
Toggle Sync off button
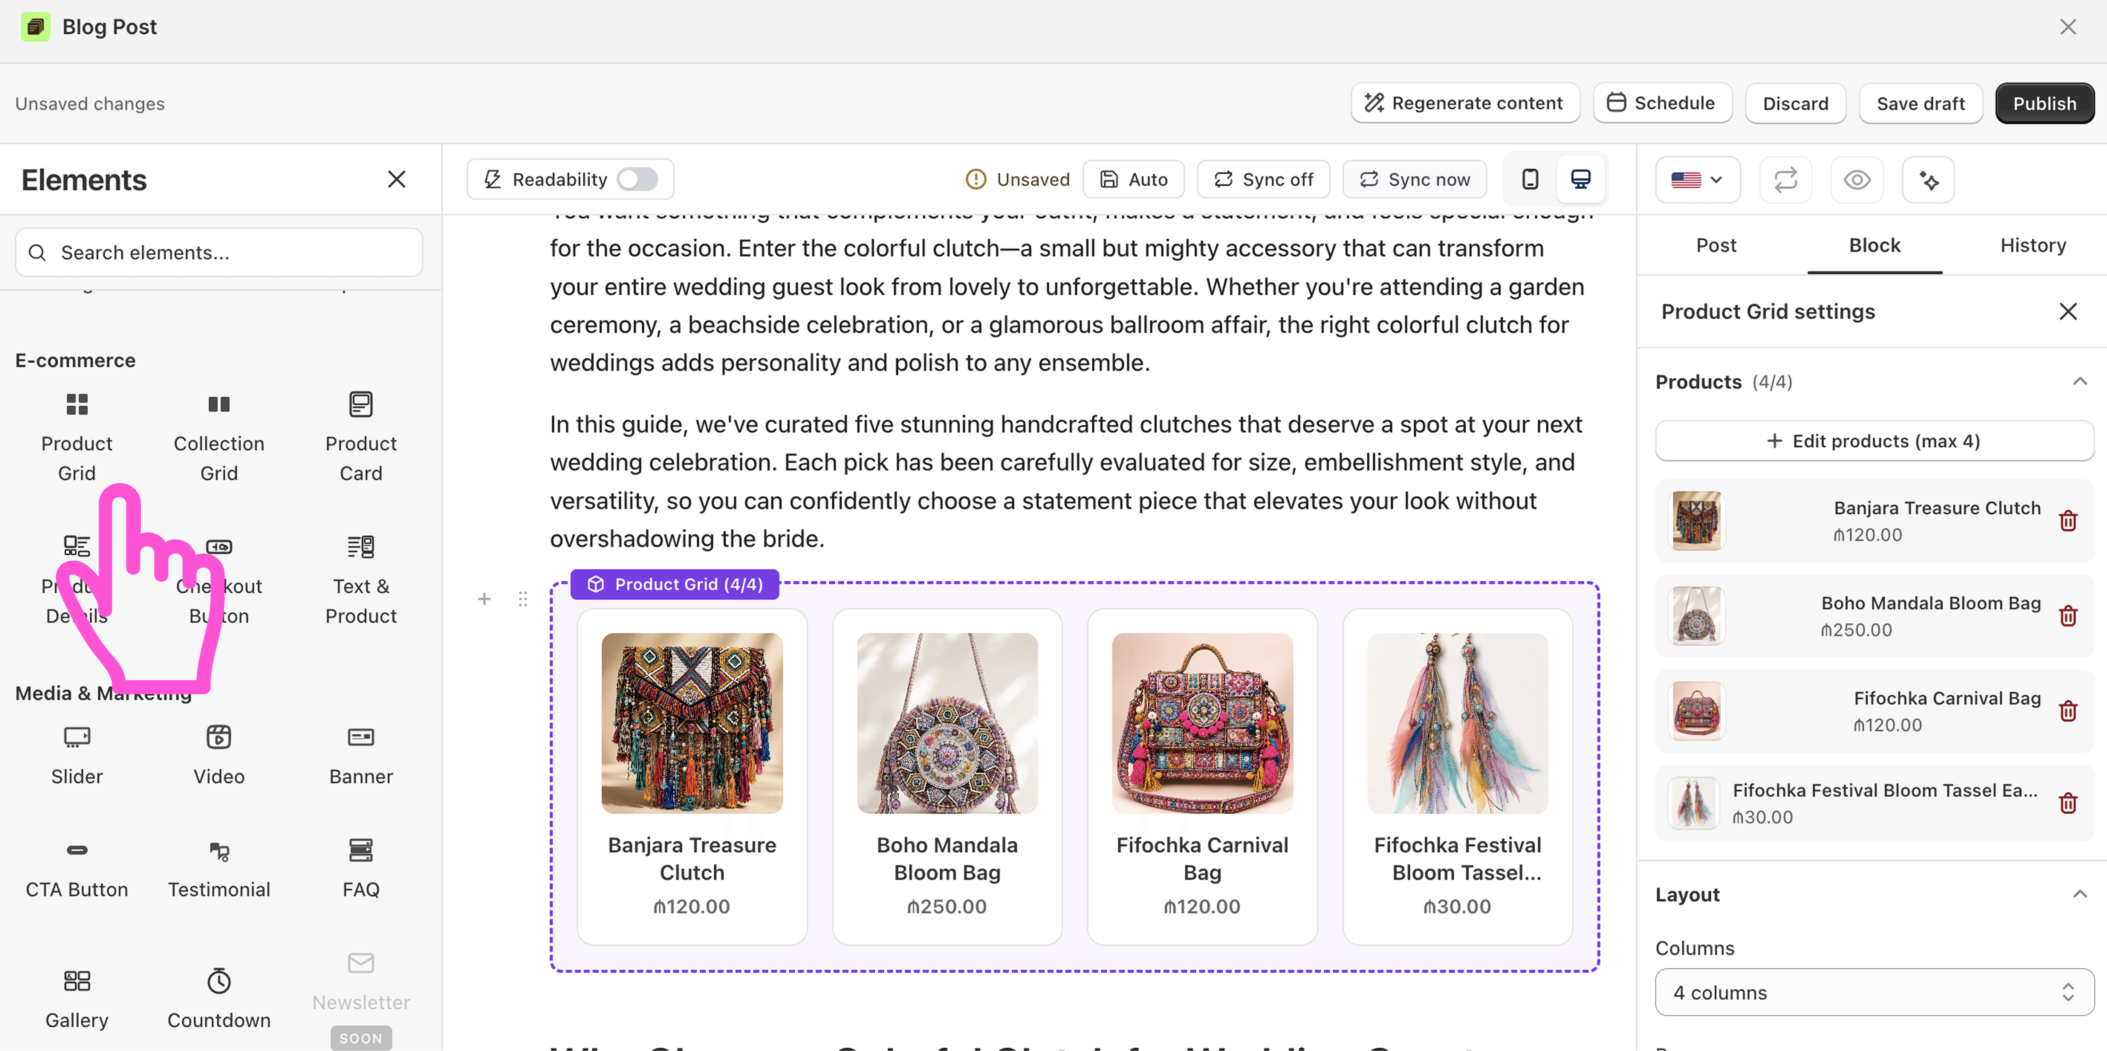pos(1263,179)
